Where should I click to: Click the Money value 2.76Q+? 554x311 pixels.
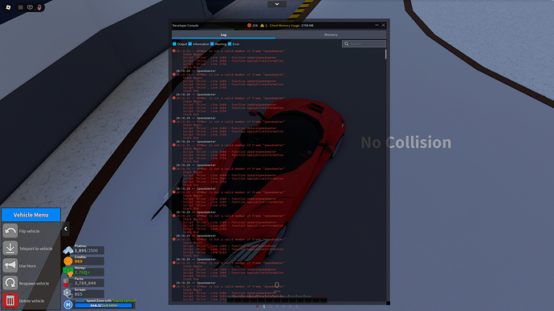pyautogui.click(x=82, y=273)
